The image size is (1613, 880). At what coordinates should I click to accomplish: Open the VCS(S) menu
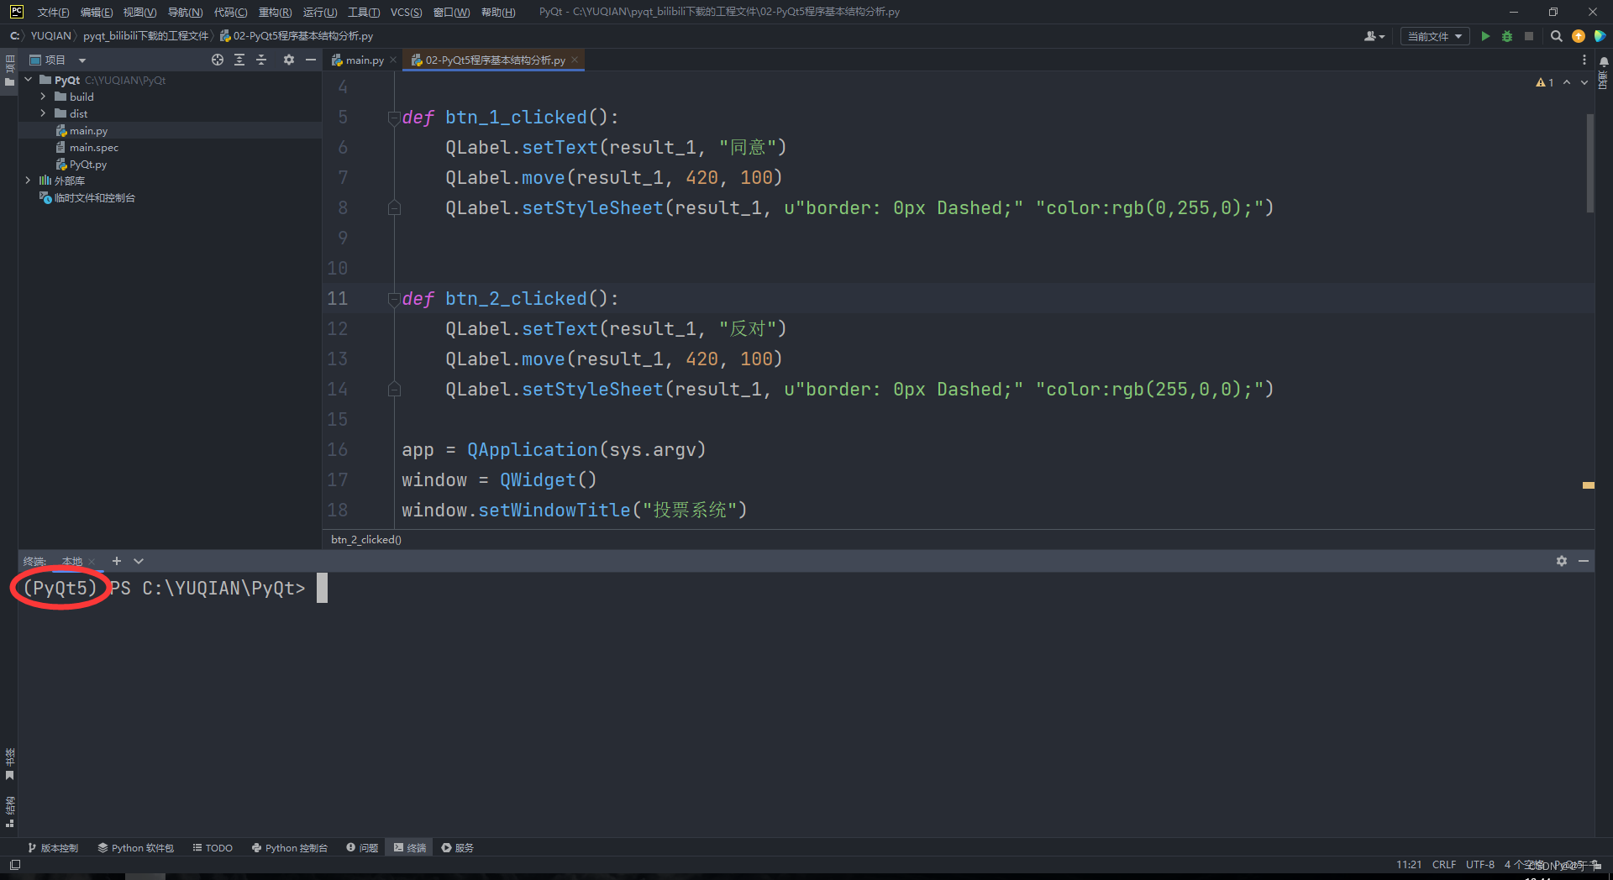pos(406,12)
